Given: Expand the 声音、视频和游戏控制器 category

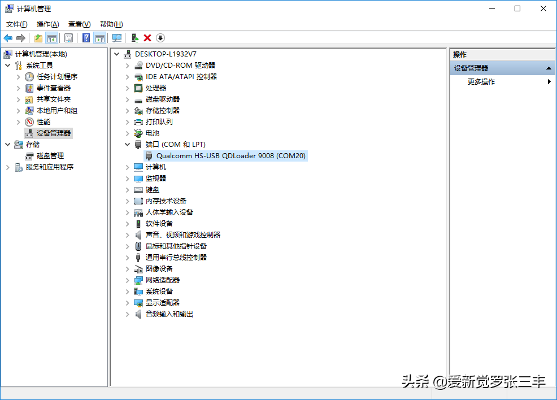Looking at the screenshot, I should [127, 235].
